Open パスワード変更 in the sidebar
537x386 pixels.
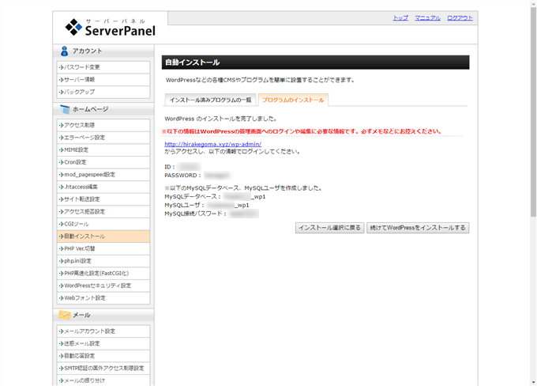pos(82,67)
